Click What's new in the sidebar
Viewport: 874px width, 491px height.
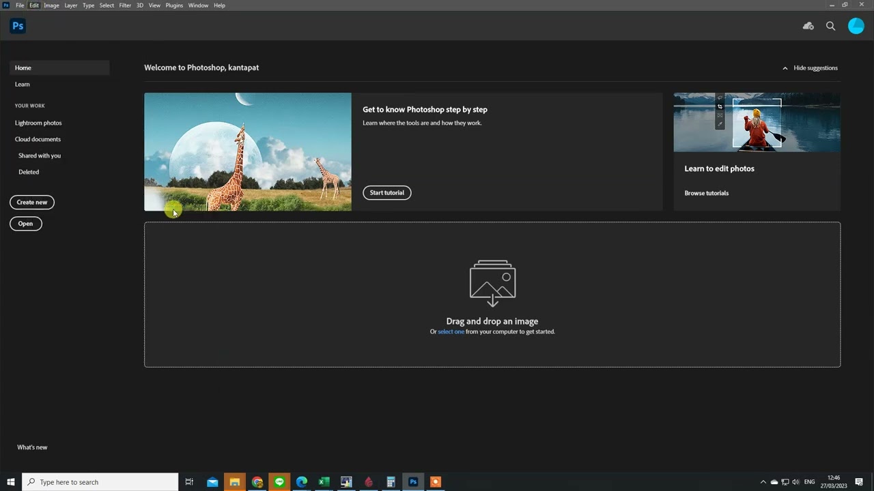click(x=32, y=447)
